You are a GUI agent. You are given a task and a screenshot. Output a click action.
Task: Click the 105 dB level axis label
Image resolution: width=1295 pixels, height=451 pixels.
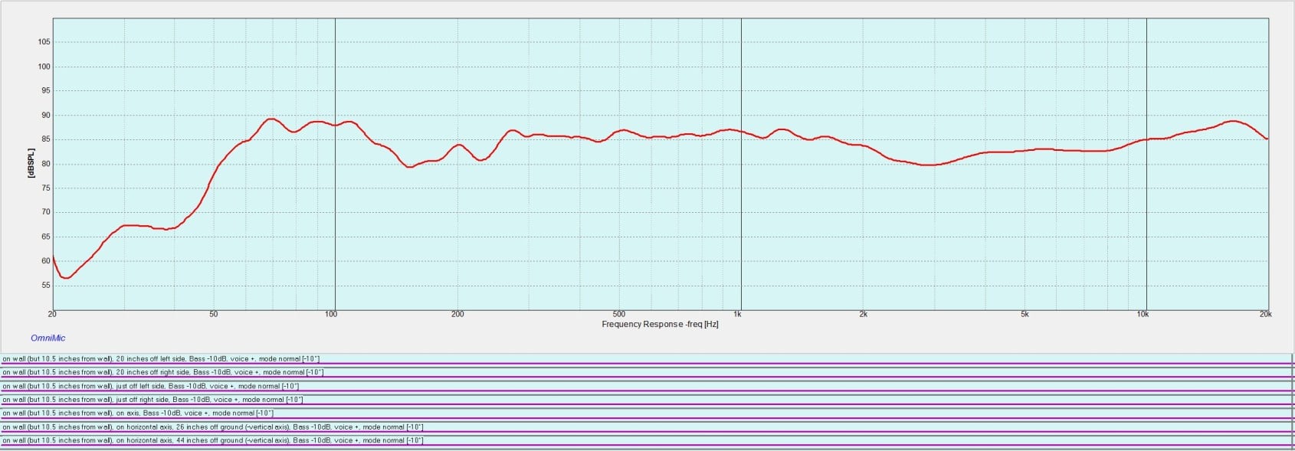(44, 42)
